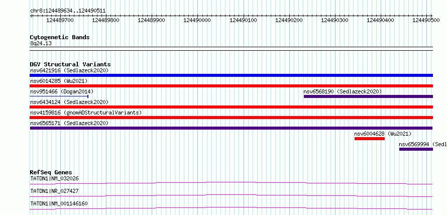The image size is (447, 215).
Task: Click the ruler's right arrowhead
Action: tap(431, 16)
